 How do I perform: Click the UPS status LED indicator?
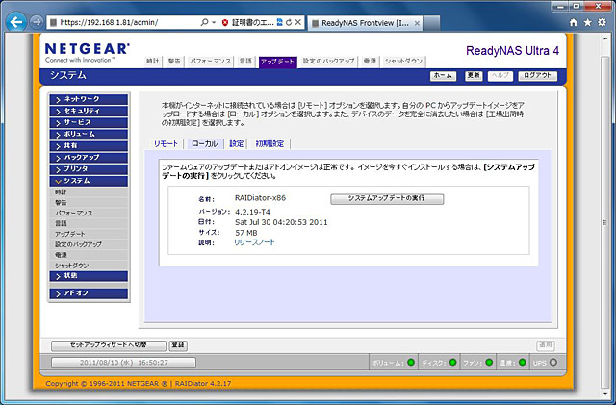pos(552,363)
